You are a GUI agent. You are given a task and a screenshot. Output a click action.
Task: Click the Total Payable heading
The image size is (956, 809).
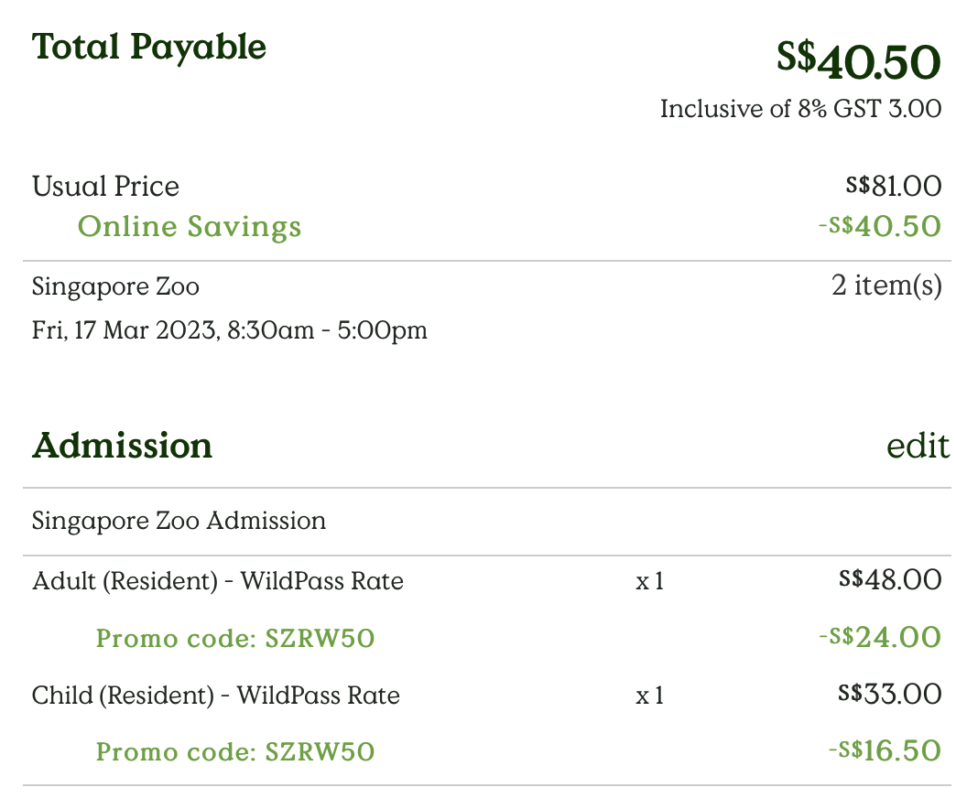[x=149, y=47]
